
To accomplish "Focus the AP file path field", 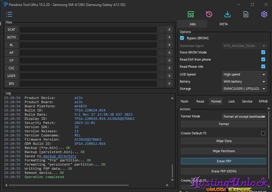I will click(x=88, y=53).
